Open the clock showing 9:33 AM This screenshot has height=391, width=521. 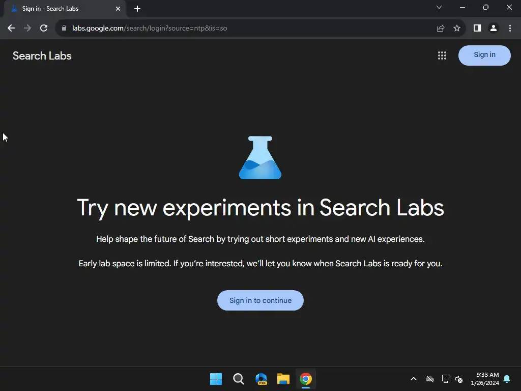point(485,379)
